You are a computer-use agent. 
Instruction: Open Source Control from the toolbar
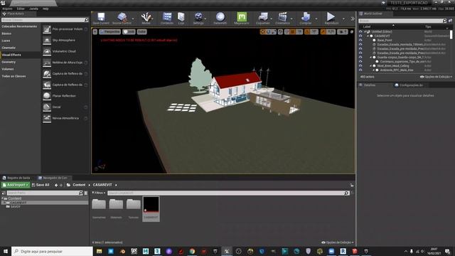122,18
